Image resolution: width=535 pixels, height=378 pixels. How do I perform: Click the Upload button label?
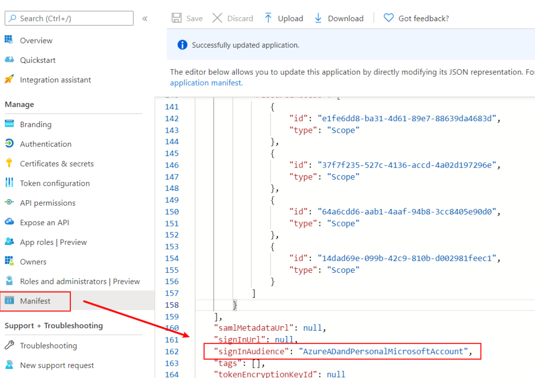pyautogui.click(x=290, y=19)
